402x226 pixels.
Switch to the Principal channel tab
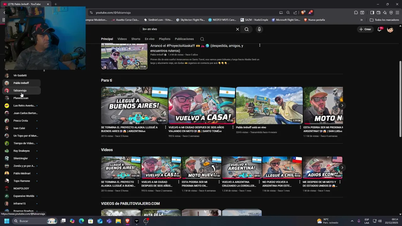pyautogui.click(x=107, y=39)
